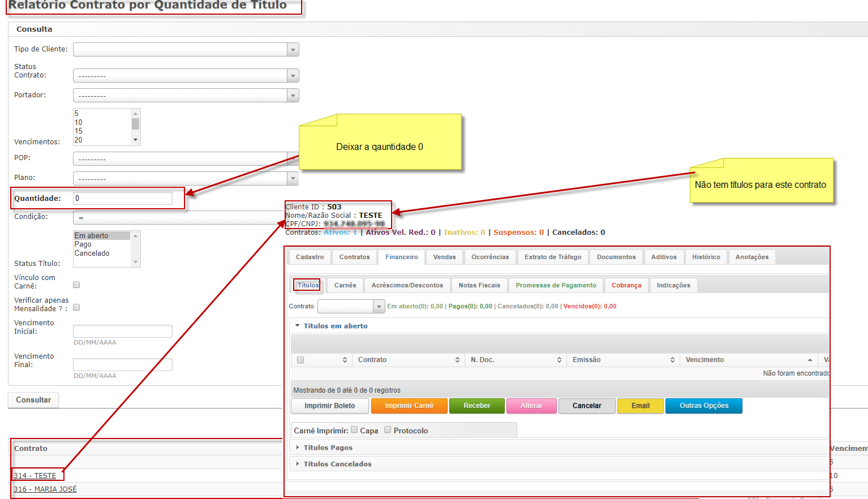
Task: Switch to the Ocorrências tab
Action: pyautogui.click(x=490, y=257)
